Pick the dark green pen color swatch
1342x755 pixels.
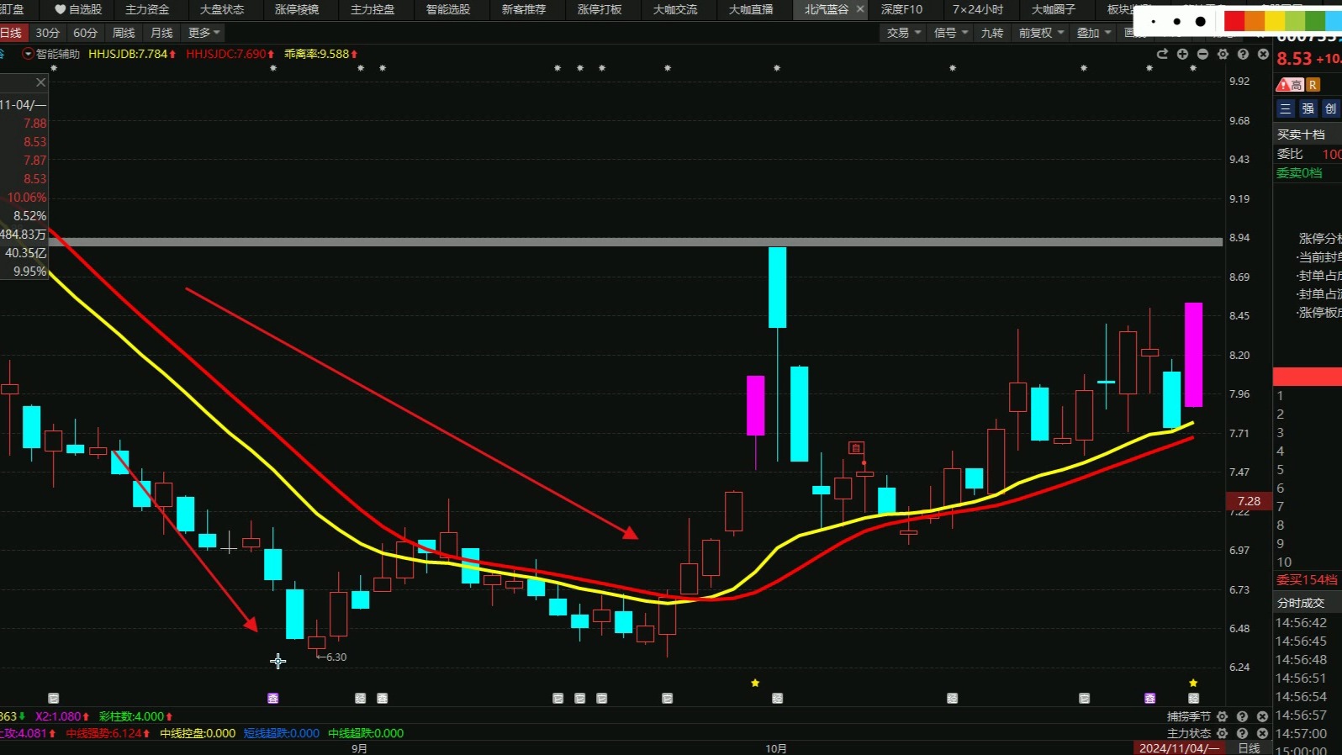coord(1315,22)
